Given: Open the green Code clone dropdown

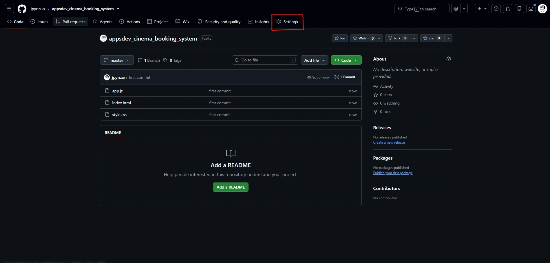Looking at the screenshot, I should tap(346, 60).
